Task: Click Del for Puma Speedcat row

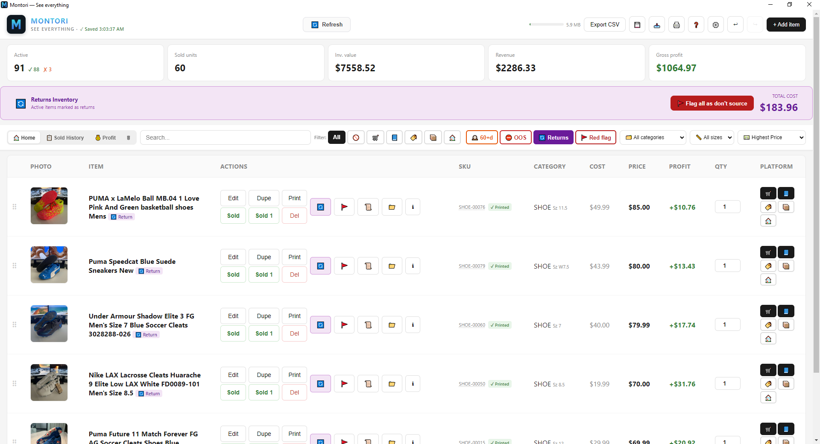Action: coord(294,275)
